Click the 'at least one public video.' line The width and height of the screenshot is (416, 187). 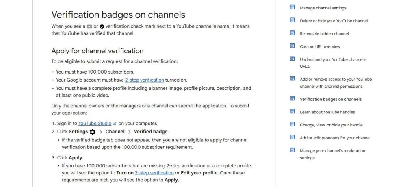(x=82, y=96)
